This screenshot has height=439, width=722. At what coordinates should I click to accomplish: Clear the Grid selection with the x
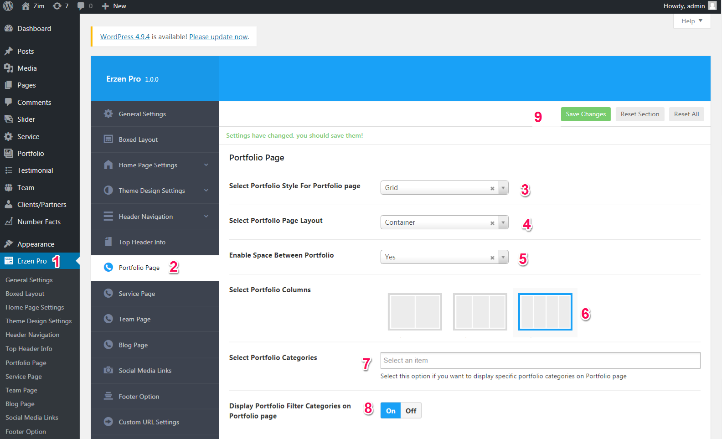(x=492, y=188)
